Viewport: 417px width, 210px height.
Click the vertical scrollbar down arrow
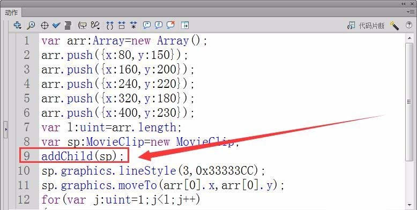[409, 205]
